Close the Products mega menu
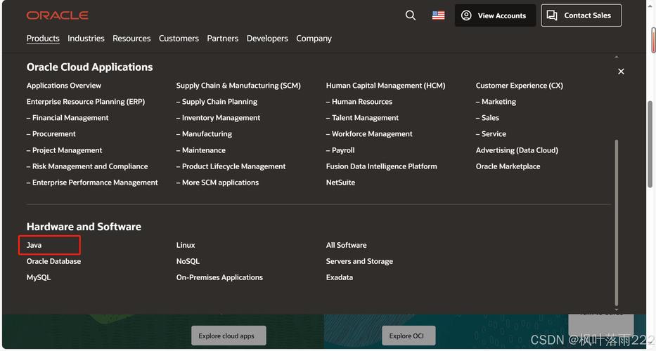 (x=621, y=72)
